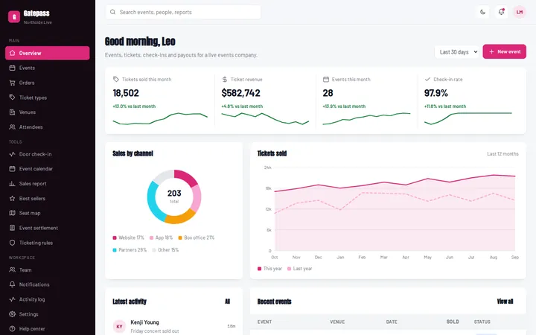536x335 pixels.
Task: Go to Orders in the sidebar
Action: click(47, 83)
